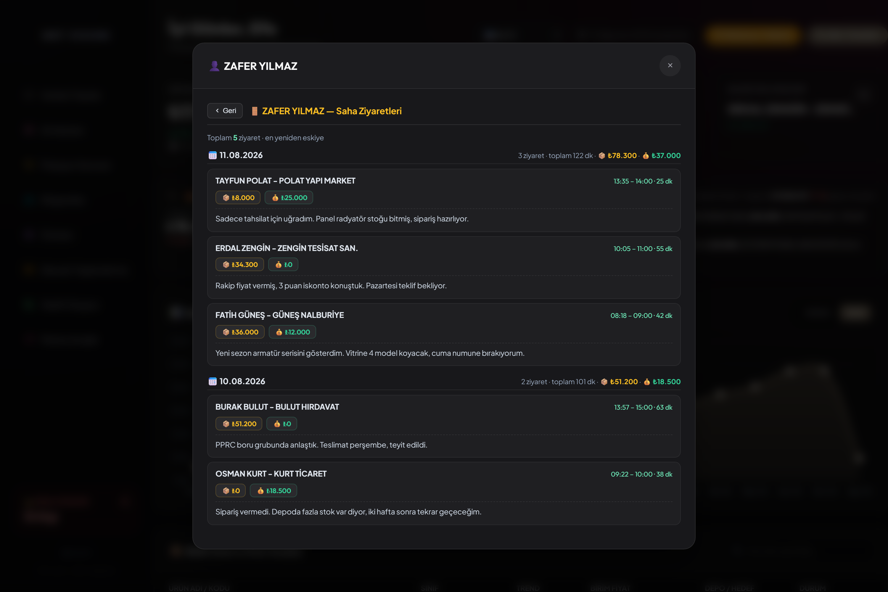The width and height of the screenshot is (888, 592).
Task: Click the calendar icon for 11.08.2026
Action: (213, 155)
